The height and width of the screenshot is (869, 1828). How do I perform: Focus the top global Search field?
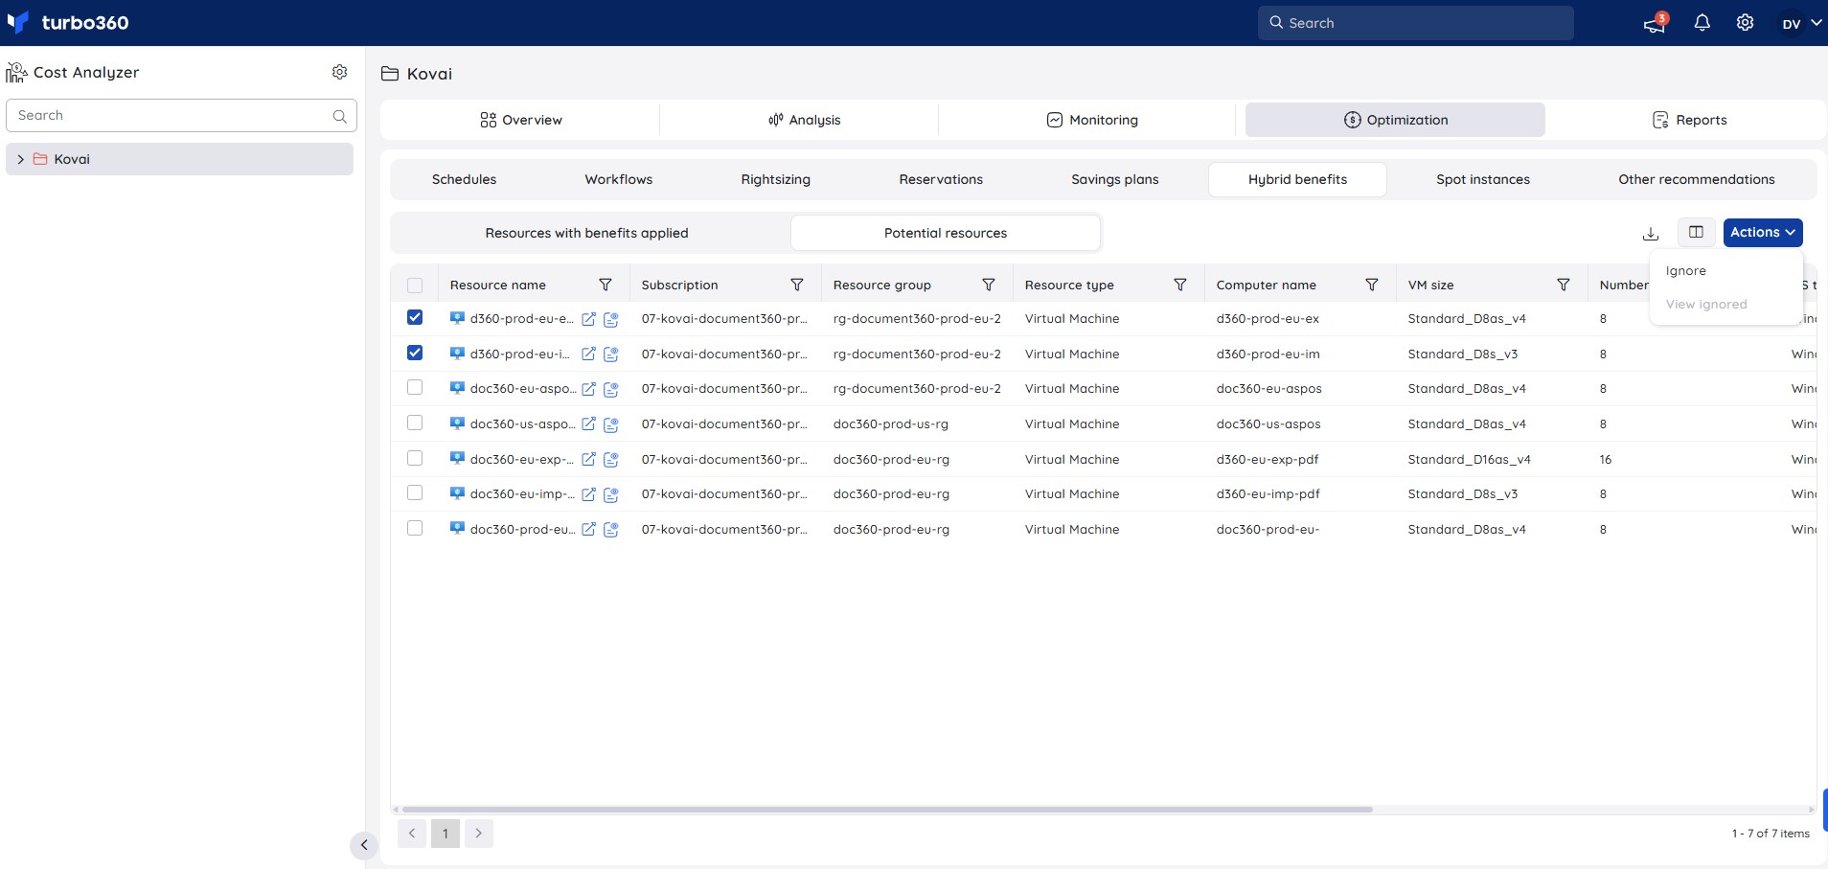(1416, 23)
